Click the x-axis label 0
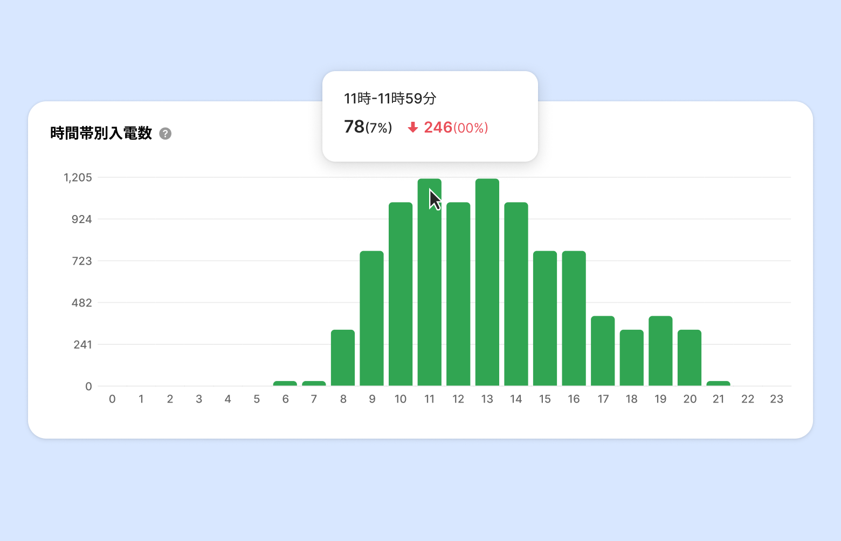841x541 pixels. point(112,399)
